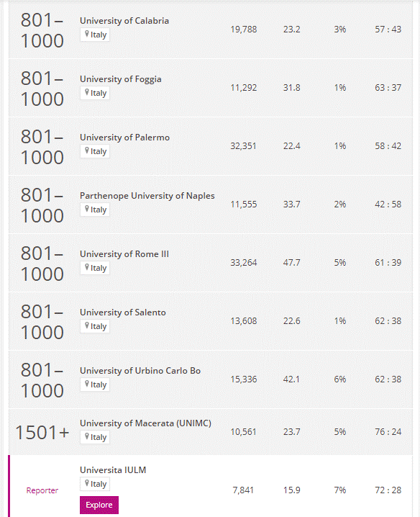Open University of Palermo page
The width and height of the screenshot is (420, 517).
124,138
